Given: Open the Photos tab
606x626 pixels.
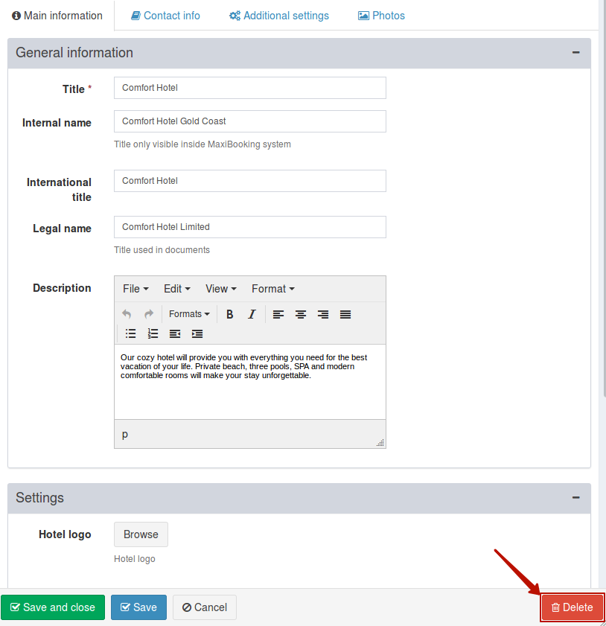Looking at the screenshot, I should 381,16.
